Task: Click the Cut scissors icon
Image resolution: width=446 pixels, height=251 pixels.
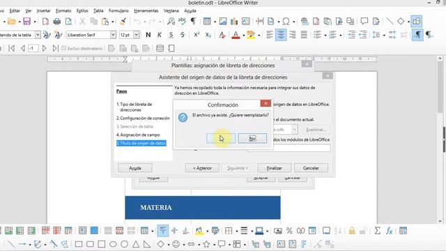Action: click(x=82, y=22)
